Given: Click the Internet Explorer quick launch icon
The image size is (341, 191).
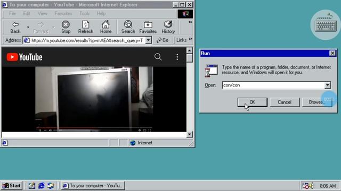Looking at the screenshot, I should 42,186.
